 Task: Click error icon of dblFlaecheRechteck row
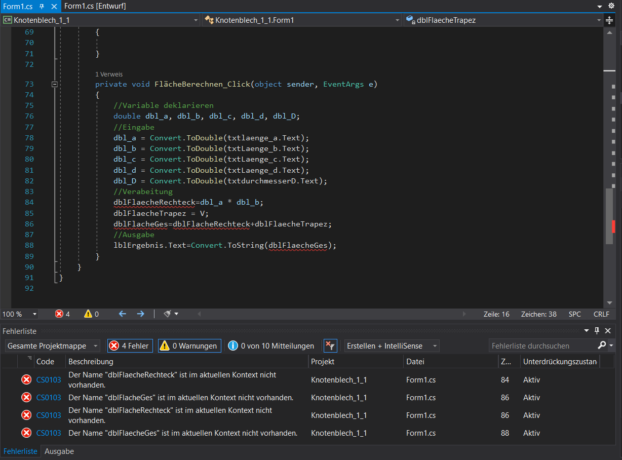tap(26, 380)
